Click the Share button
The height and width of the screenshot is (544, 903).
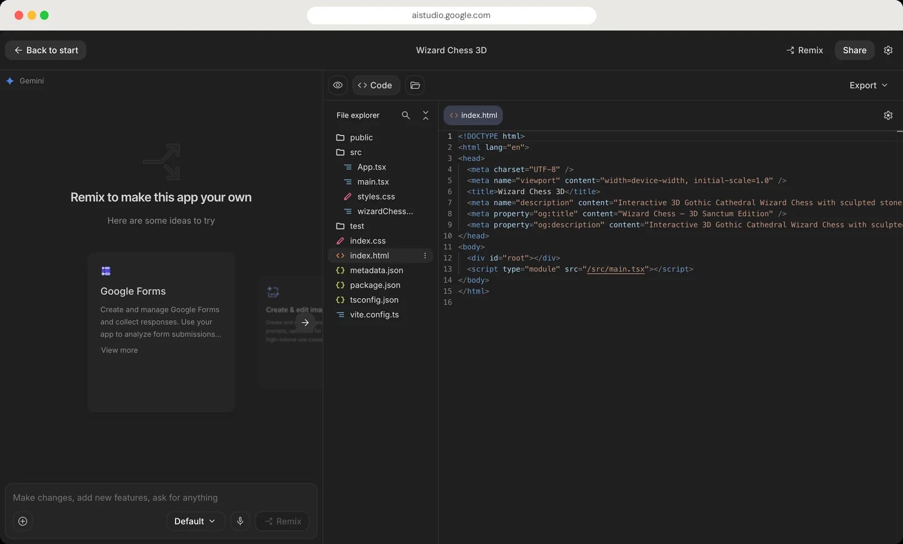pyautogui.click(x=854, y=50)
